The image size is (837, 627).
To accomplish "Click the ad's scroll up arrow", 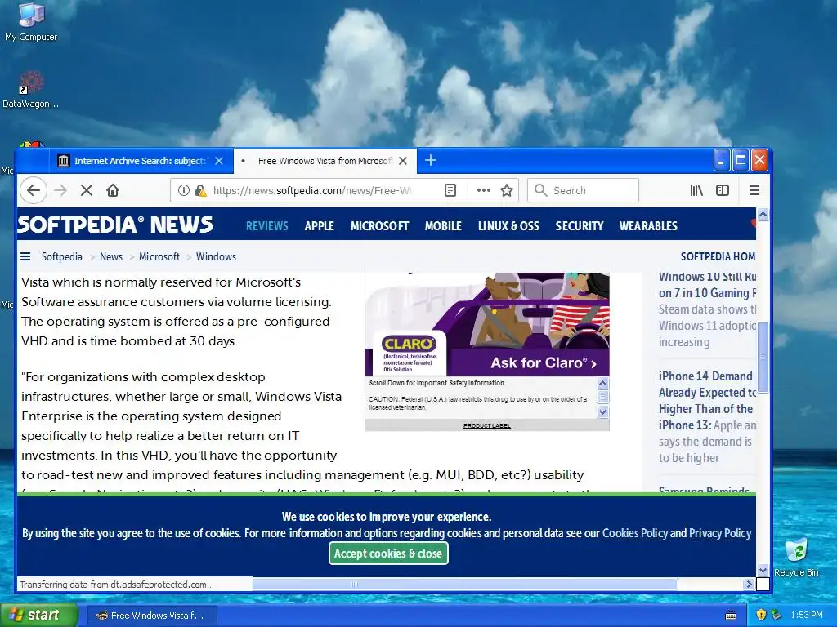I will tap(602, 384).
